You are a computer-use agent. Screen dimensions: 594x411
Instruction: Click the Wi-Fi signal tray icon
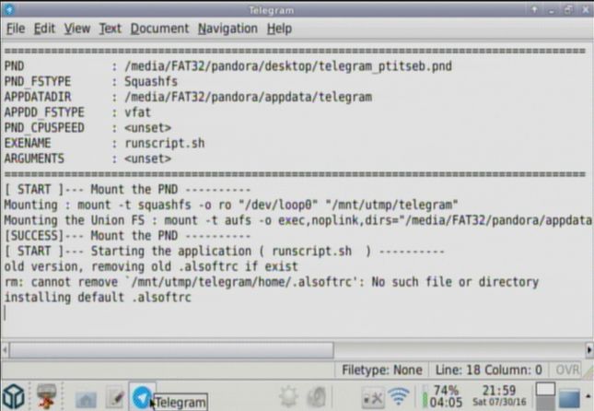point(399,396)
